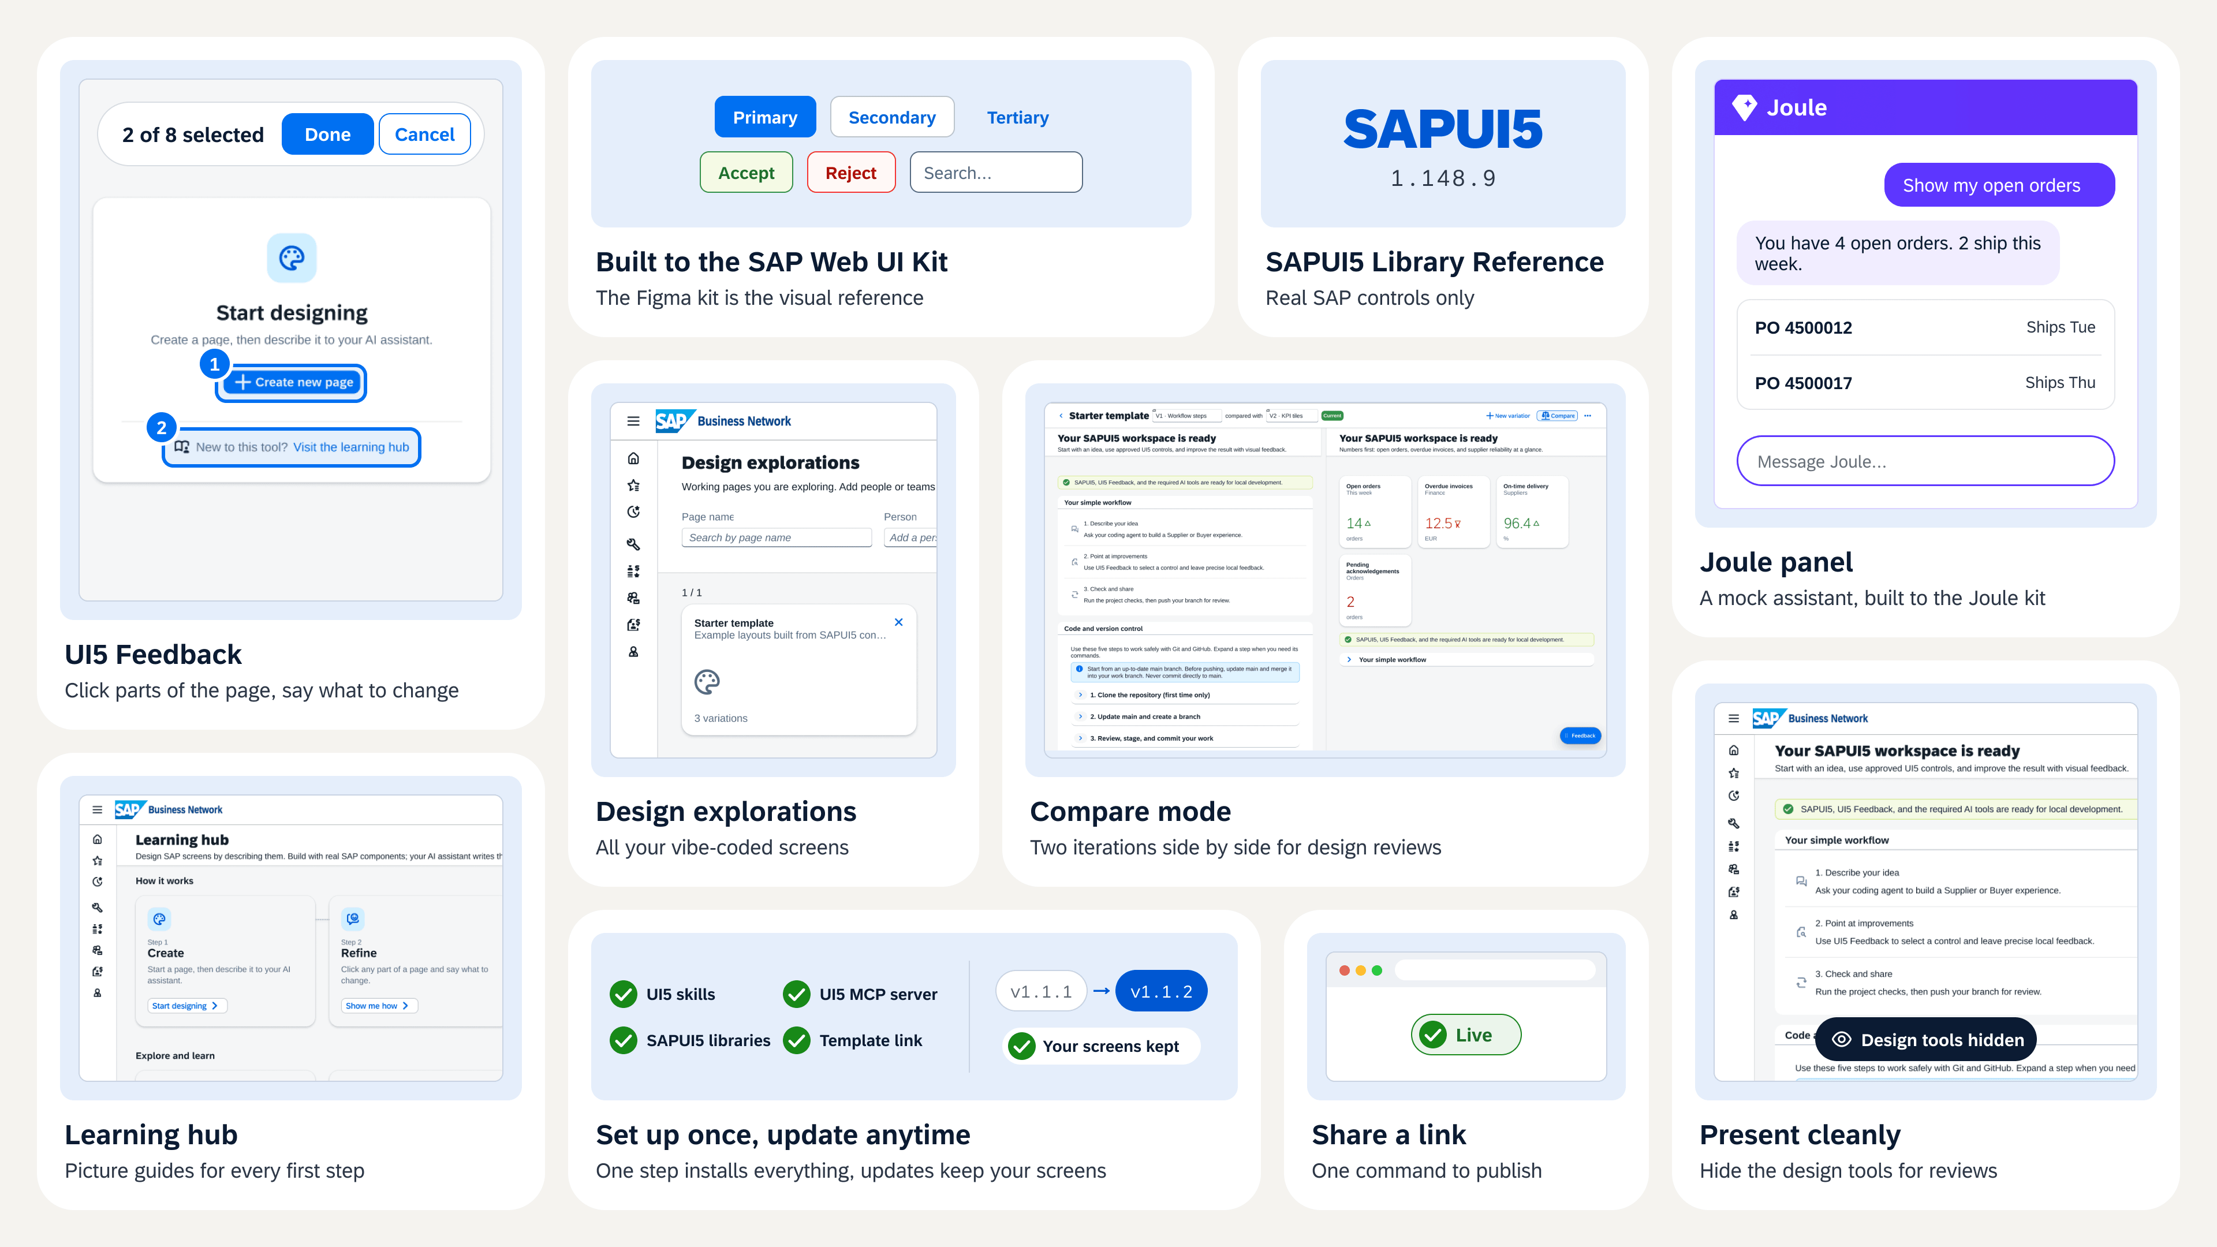Click the Live status pill
Image resolution: width=2217 pixels, height=1247 pixels.
tap(1466, 1035)
